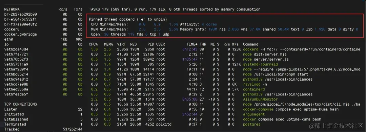Select the argusagent process
Screen dimensions: 366x132
254,114
